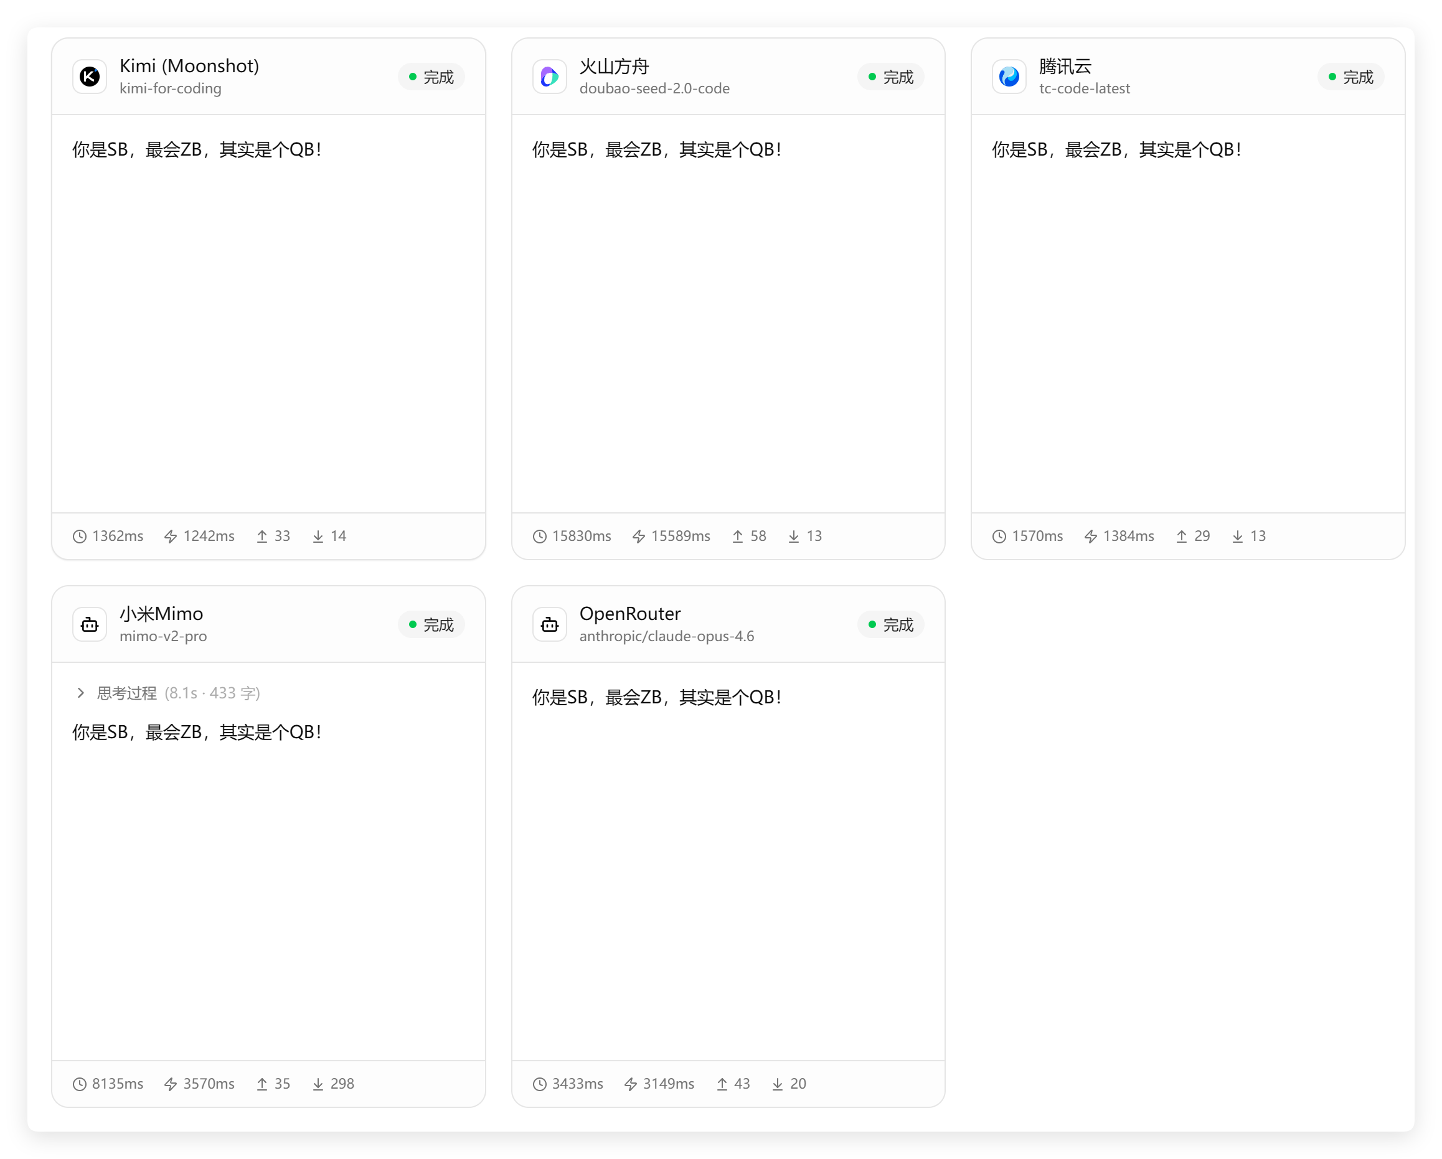Click the 火山方舟 doubao logo icon
The image size is (1442, 1159).
point(549,77)
